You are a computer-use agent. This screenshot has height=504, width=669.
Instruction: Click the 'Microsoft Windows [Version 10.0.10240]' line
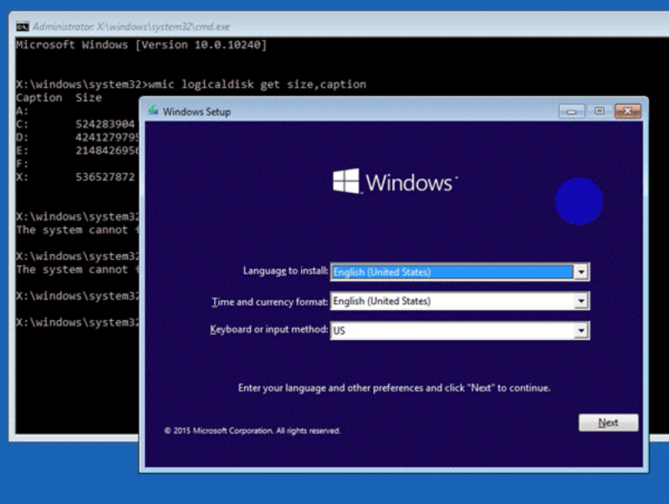point(141,45)
